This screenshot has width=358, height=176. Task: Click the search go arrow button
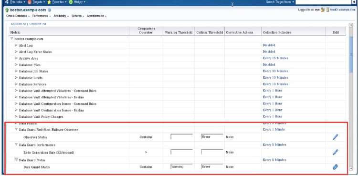coord(354,2)
